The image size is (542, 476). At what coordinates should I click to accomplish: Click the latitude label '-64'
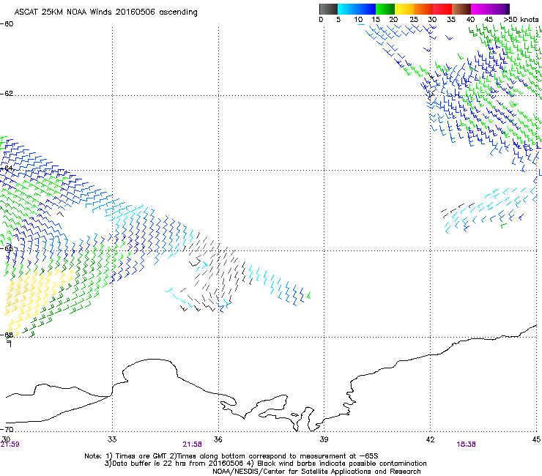pos(7,168)
